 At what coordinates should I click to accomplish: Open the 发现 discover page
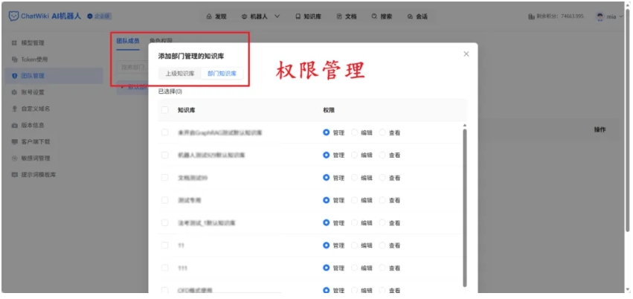coord(216,17)
